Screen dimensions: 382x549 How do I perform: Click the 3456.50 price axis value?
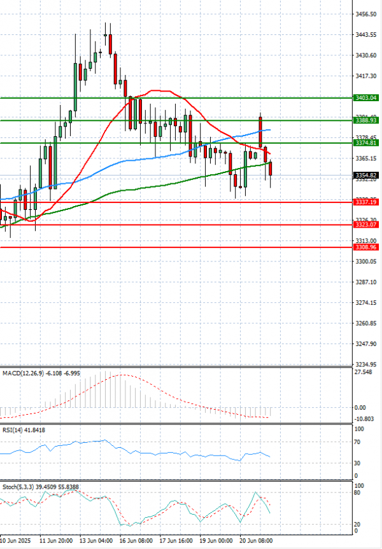point(366,14)
